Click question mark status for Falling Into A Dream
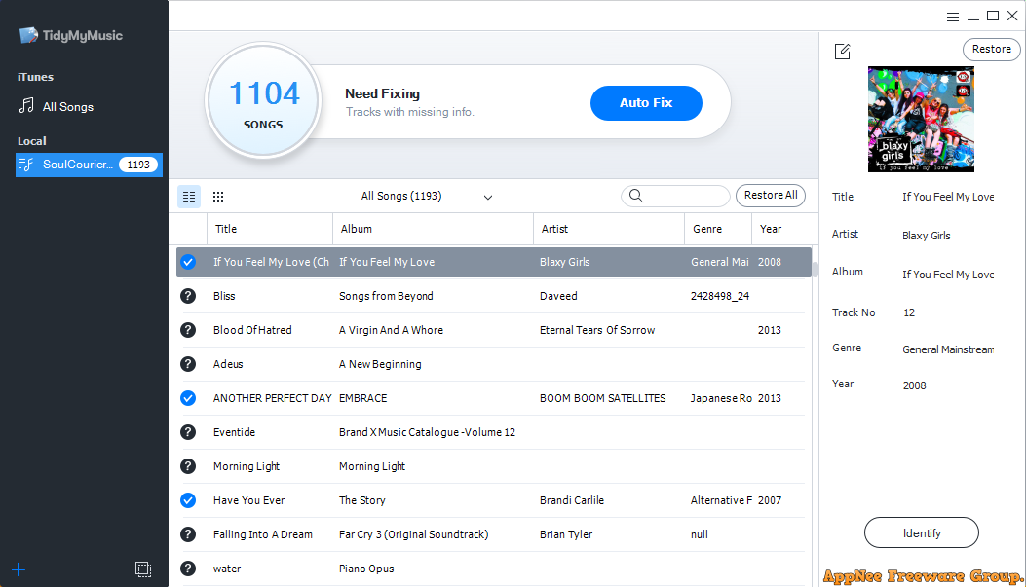The height and width of the screenshot is (587, 1026). (x=188, y=534)
